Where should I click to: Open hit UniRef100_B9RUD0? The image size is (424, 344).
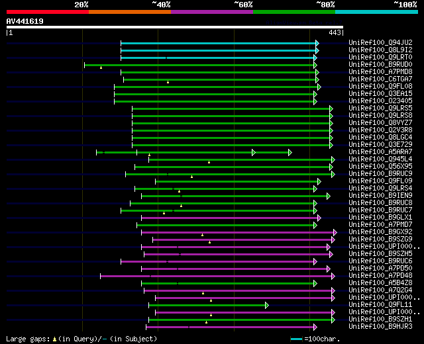(380, 65)
